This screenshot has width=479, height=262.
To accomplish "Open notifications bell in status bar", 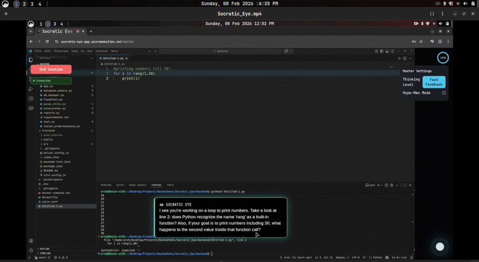I will pyautogui.click(x=411, y=257).
